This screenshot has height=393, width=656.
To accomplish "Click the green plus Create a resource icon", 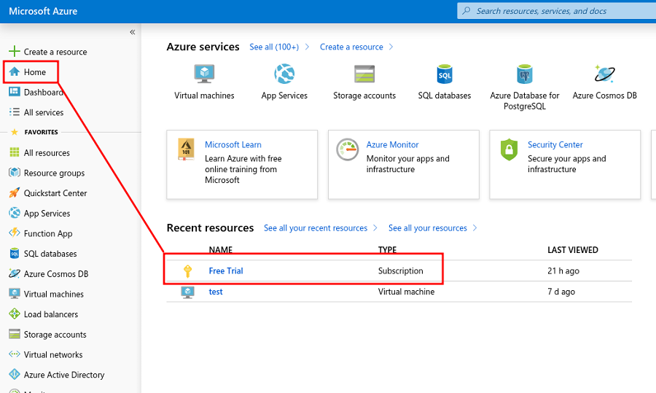I will click(15, 51).
